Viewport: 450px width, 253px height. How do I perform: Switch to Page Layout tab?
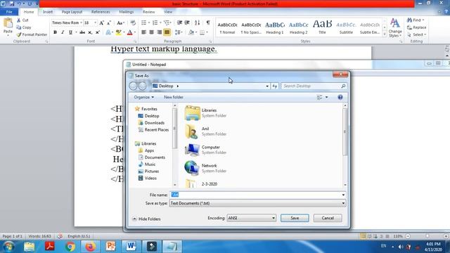point(72,12)
